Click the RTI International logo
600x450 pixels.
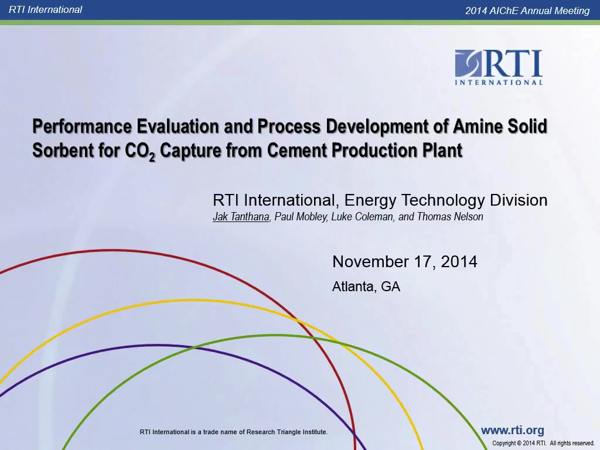pos(499,67)
